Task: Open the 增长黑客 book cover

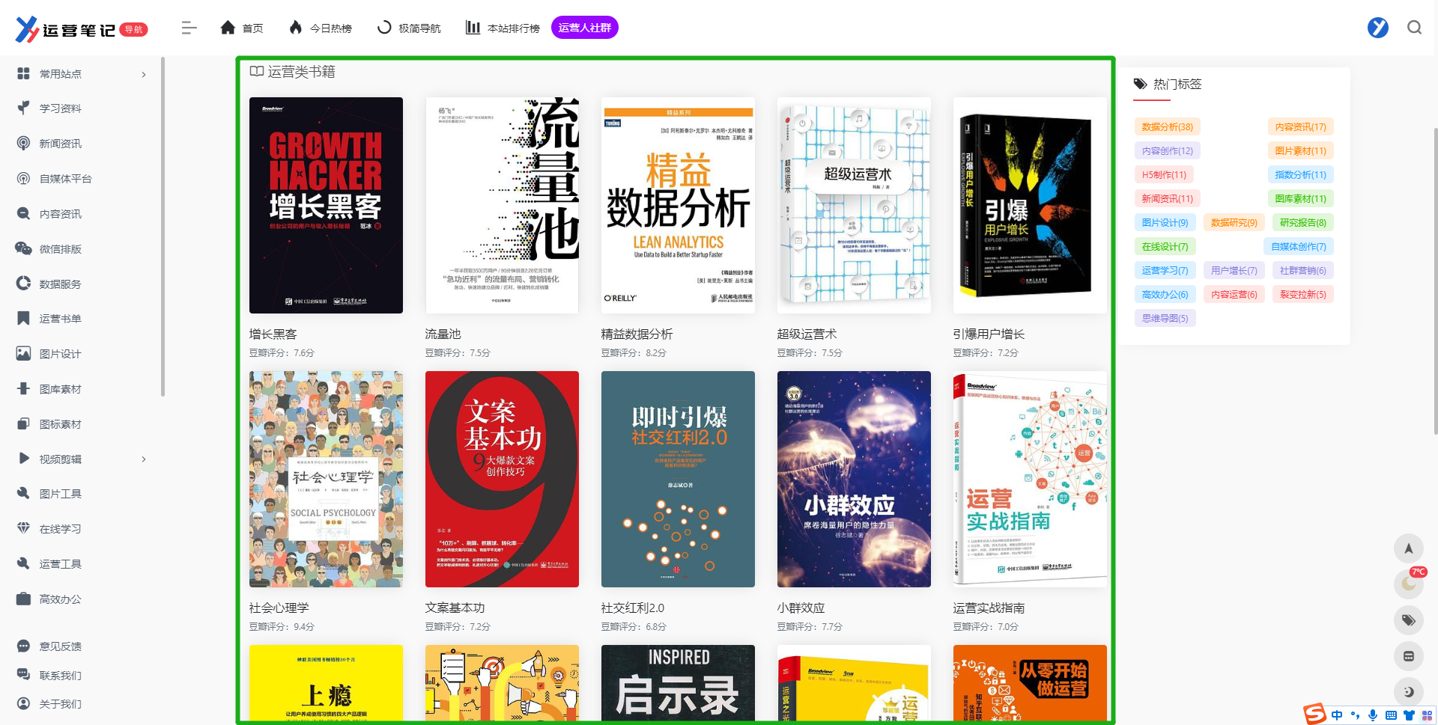Action: [326, 205]
